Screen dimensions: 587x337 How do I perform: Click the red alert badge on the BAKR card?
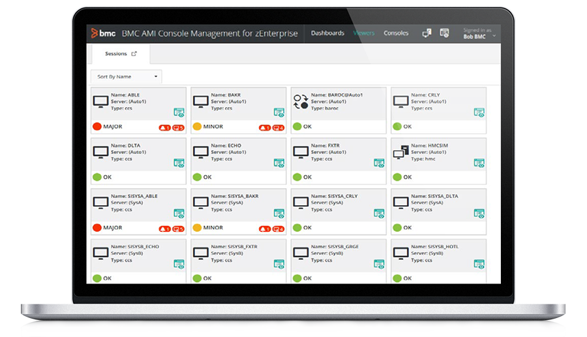coord(265,127)
